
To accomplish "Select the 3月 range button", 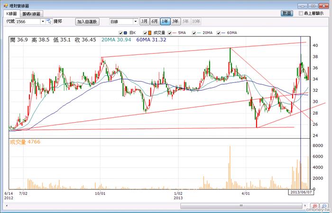I will 144,21.
